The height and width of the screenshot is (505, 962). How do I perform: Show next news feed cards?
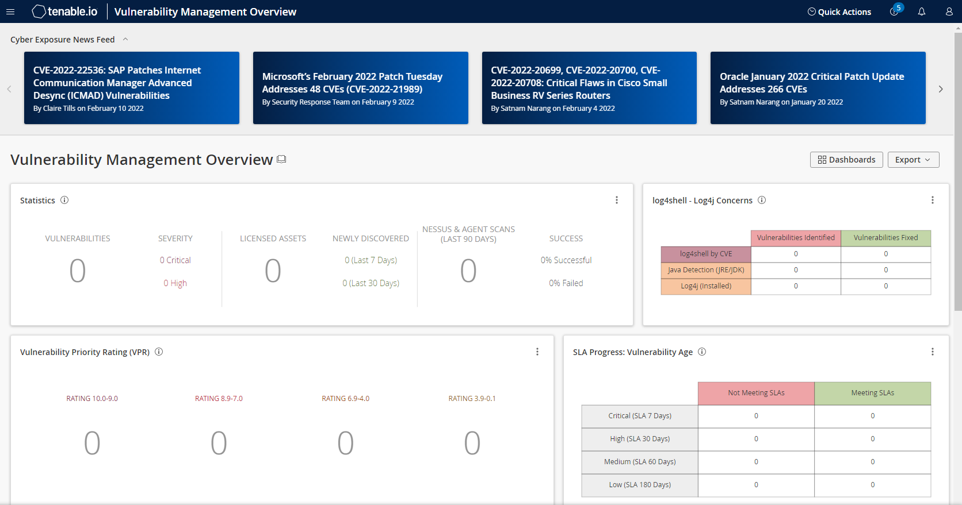941,89
